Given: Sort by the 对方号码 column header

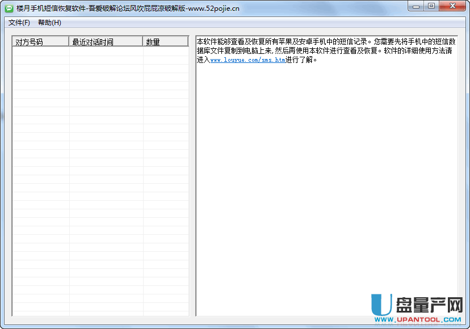Looking at the screenshot, I should click(x=40, y=41).
